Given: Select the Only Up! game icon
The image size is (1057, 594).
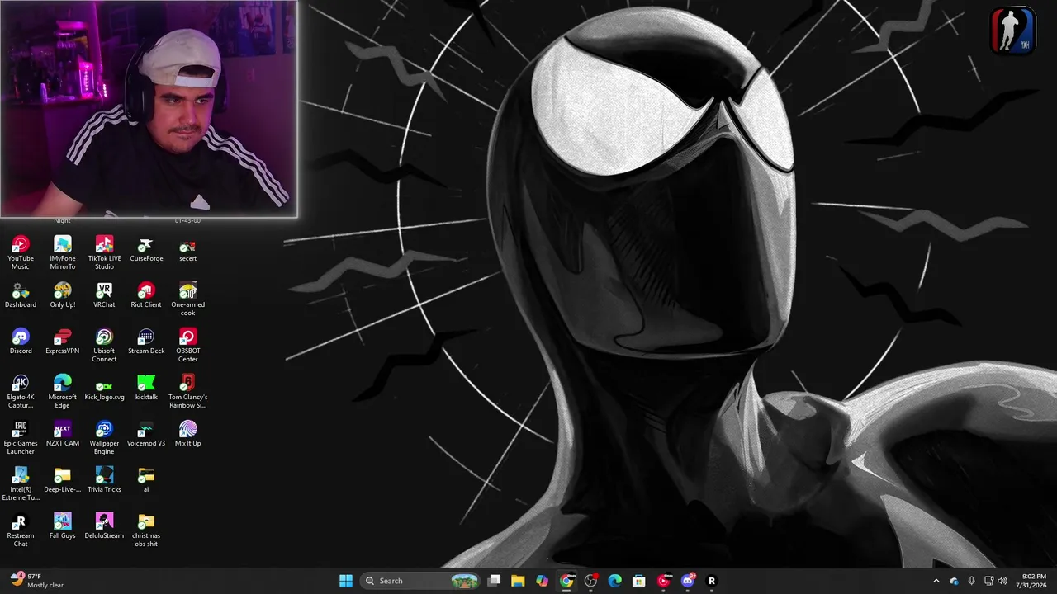Looking at the screenshot, I should pyautogui.click(x=63, y=295).
